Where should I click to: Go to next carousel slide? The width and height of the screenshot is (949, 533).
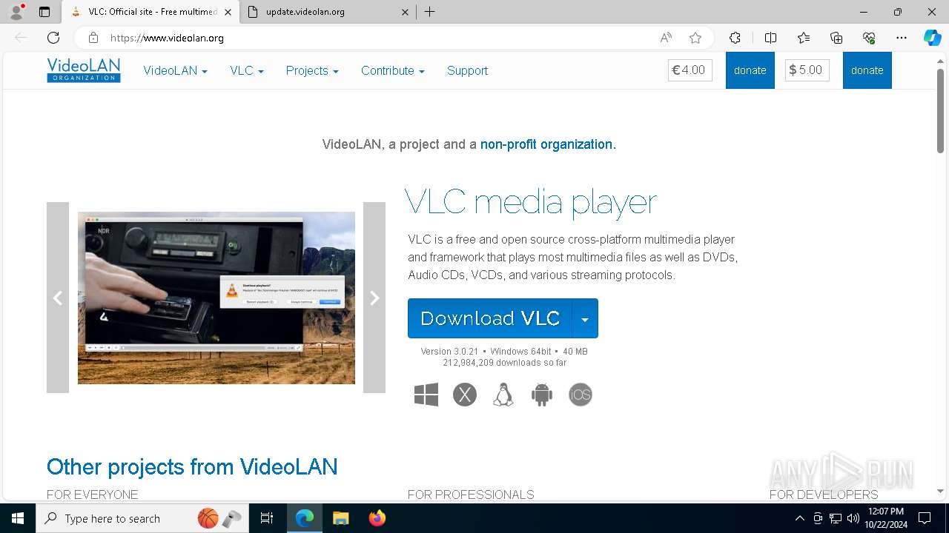click(374, 298)
